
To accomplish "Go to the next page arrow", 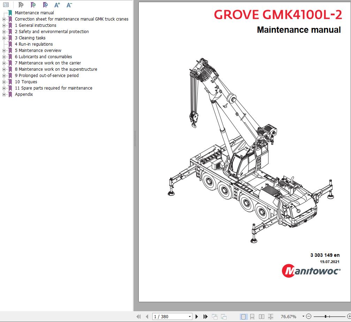I will click(197, 316).
